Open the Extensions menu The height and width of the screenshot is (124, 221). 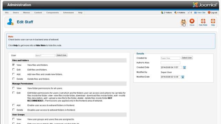click(x=68, y=12)
